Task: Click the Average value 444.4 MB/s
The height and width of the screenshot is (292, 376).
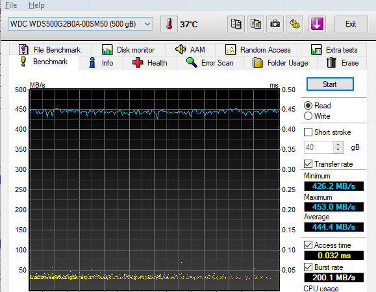Action: (334, 227)
